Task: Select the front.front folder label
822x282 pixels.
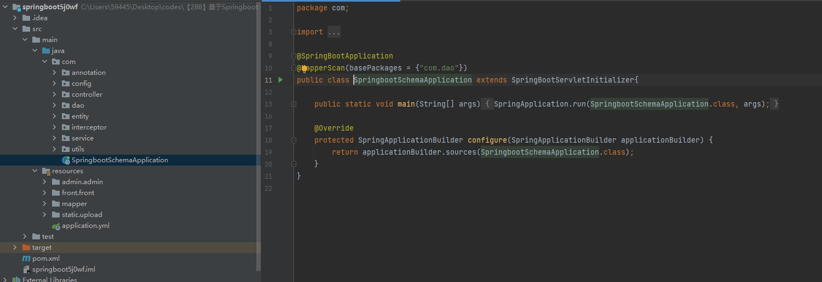Action: click(x=78, y=193)
